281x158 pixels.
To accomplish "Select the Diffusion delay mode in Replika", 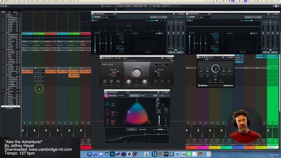I will [113, 76].
